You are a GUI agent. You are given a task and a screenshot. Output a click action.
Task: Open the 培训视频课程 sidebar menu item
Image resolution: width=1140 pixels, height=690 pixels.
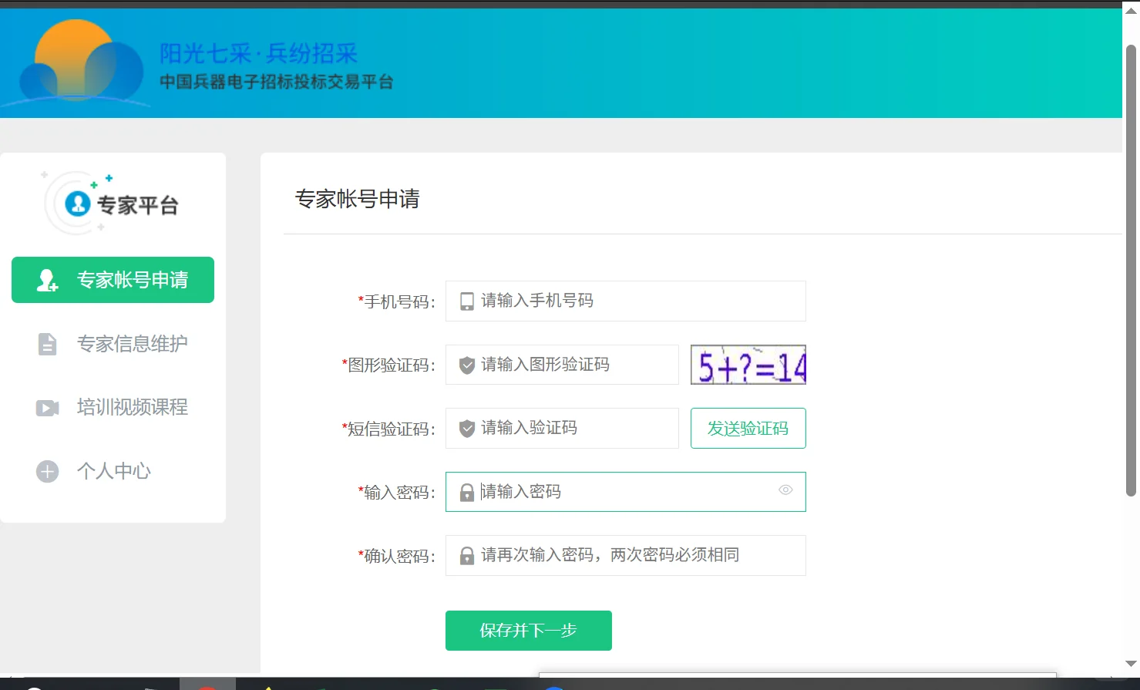131,407
